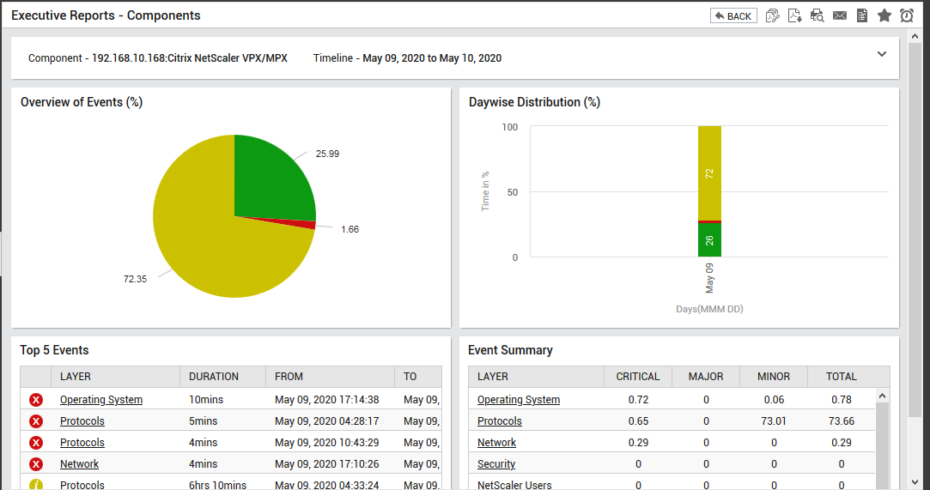This screenshot has width=930, height=490.
Task: Click the May 09, 2020 17:10:26 cell
Action: click(327, 464)
